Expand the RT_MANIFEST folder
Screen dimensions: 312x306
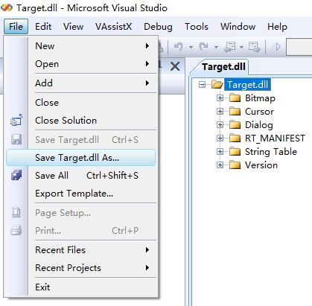[220, 138]
